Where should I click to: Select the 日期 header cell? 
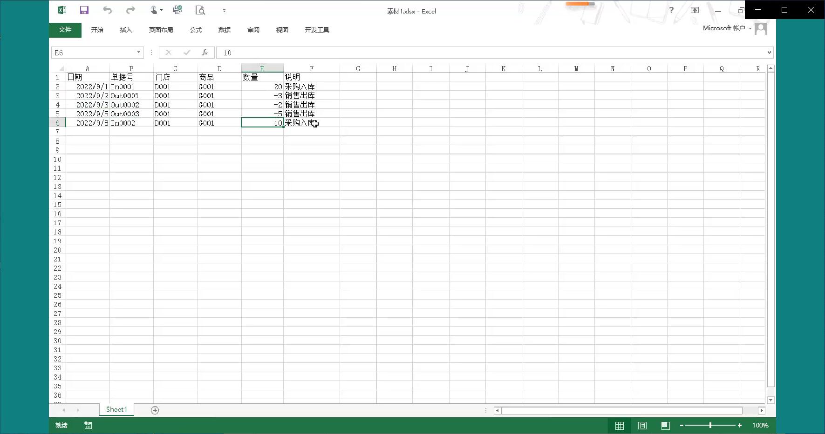[88, 77]
